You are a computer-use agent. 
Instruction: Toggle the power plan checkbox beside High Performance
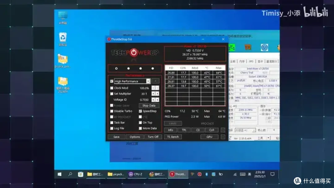pyautogui.click(x=112, y=81)
